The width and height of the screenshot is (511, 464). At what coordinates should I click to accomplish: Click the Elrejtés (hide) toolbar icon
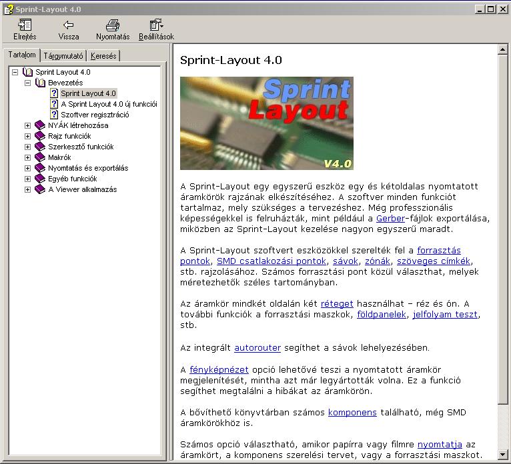click(x=25, y=25)
